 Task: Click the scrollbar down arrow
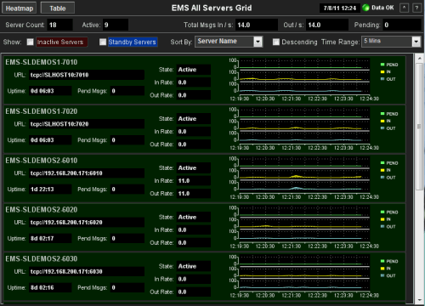click(419, 300)
